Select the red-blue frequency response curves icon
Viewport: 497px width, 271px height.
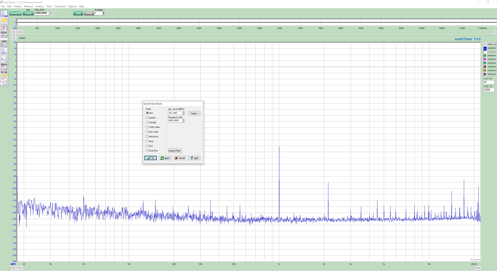click(4, 27)
